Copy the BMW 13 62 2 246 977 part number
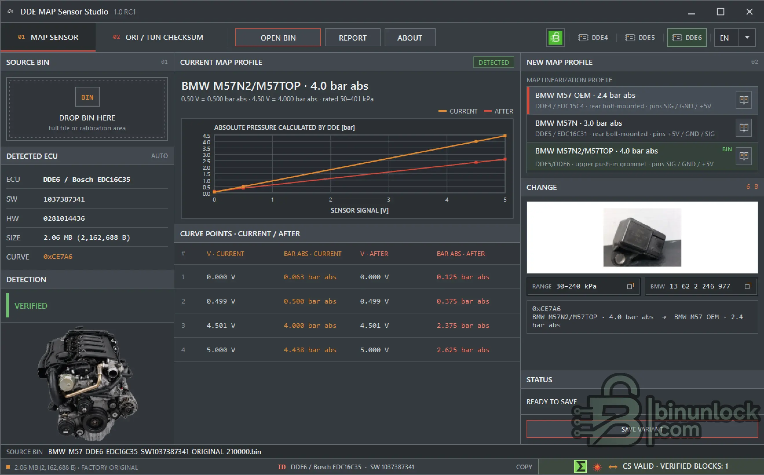 (748, 286)
